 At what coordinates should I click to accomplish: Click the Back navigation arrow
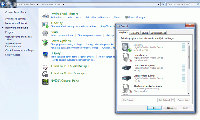[3, 4]
